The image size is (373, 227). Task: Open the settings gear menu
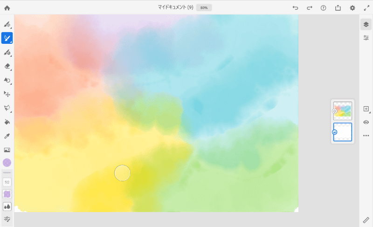click(x=352, y=8)
